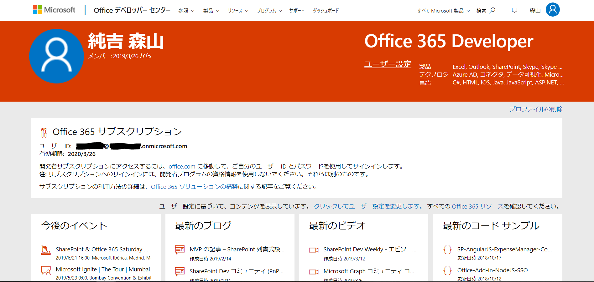Click the 更新日時 2018/10/17 date
594x282 pixels.
point(479,258)
